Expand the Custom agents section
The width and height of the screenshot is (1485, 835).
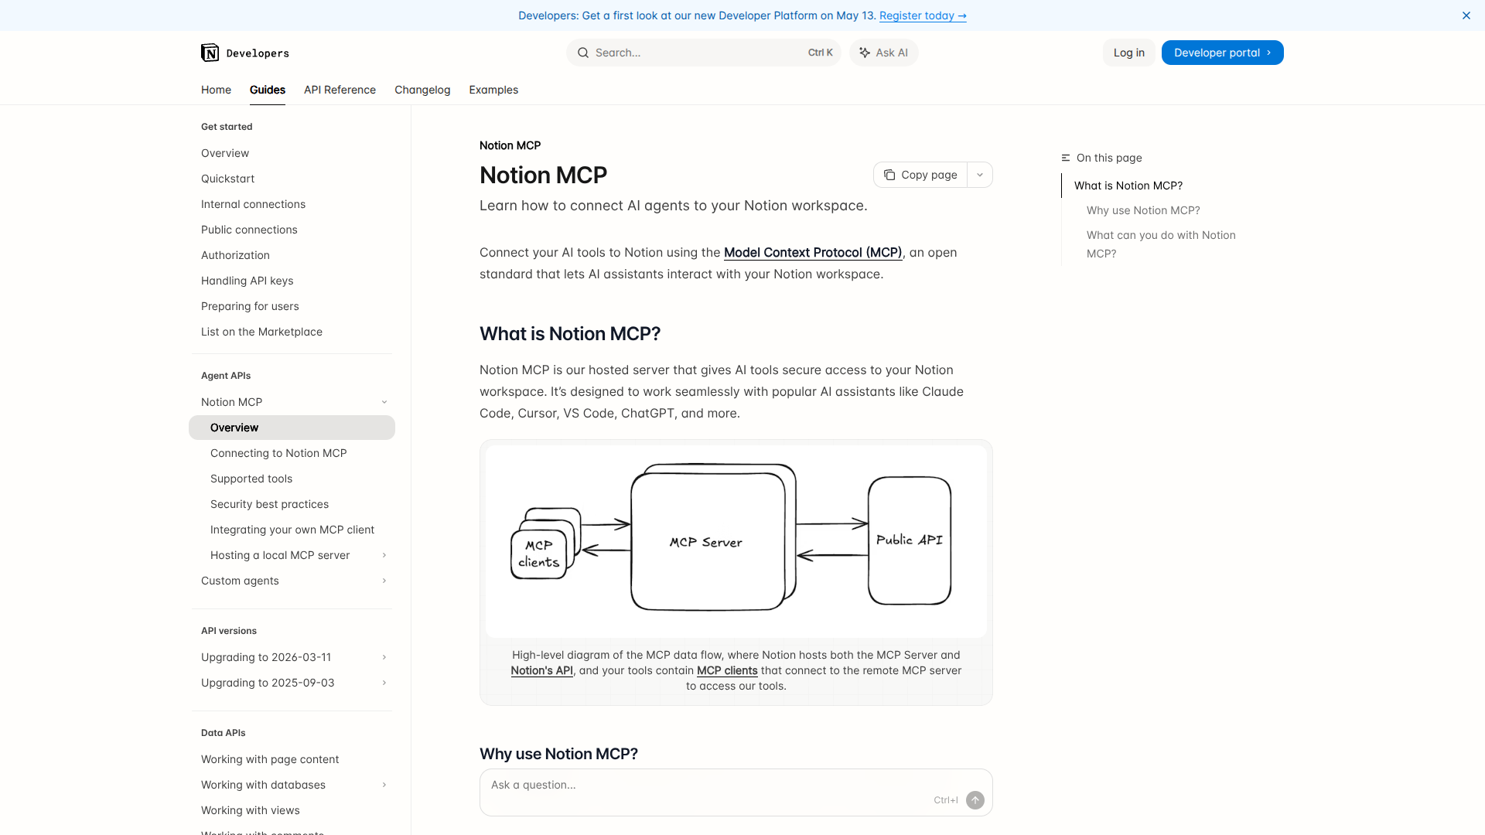(384, 581)
